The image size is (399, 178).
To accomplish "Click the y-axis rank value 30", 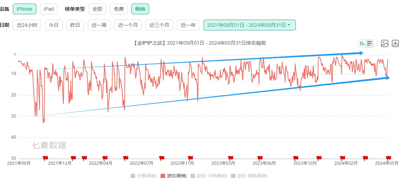I will click(14, 116).
